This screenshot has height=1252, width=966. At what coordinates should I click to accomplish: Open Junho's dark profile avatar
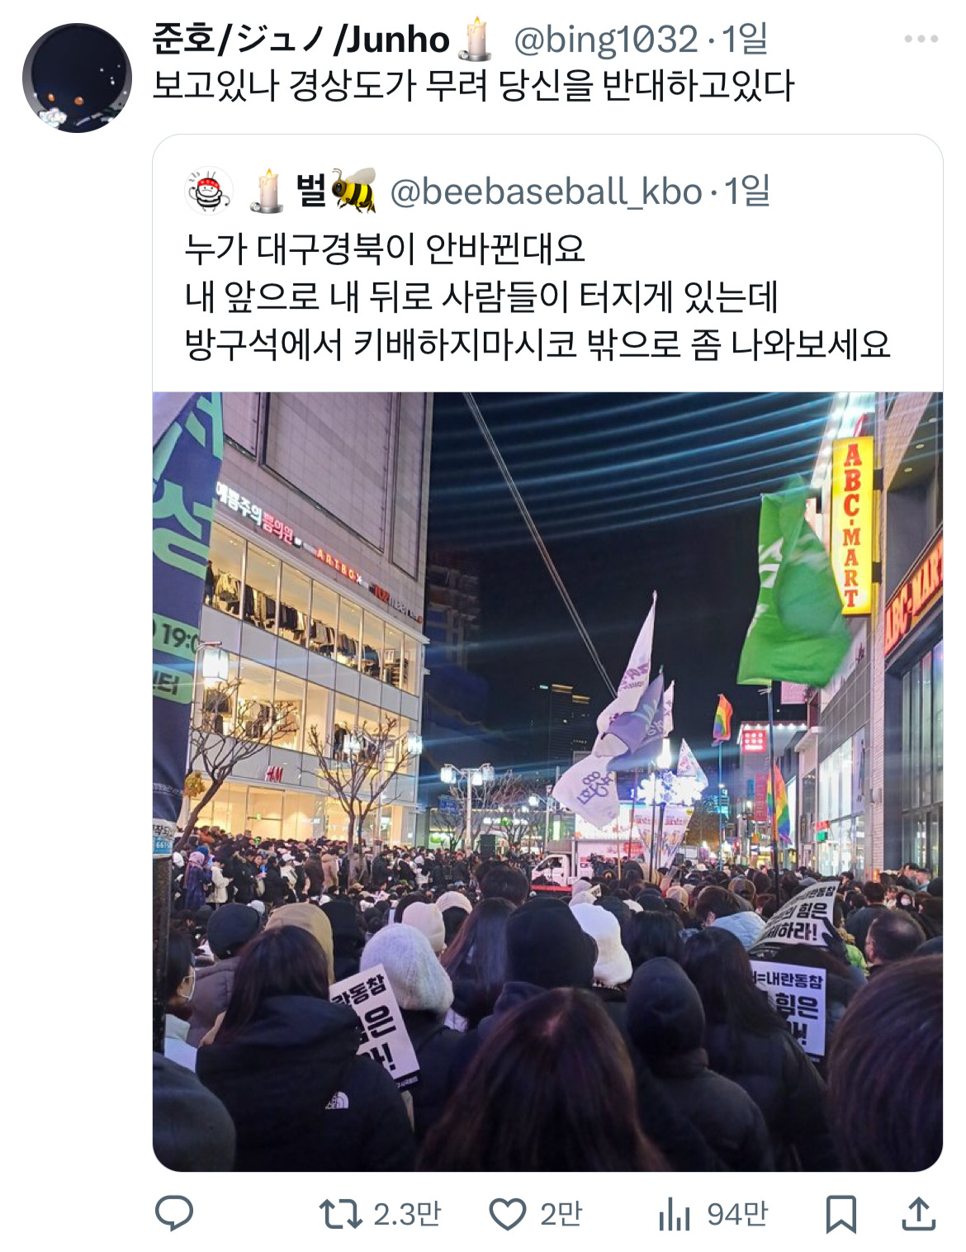tap(77, 78)
